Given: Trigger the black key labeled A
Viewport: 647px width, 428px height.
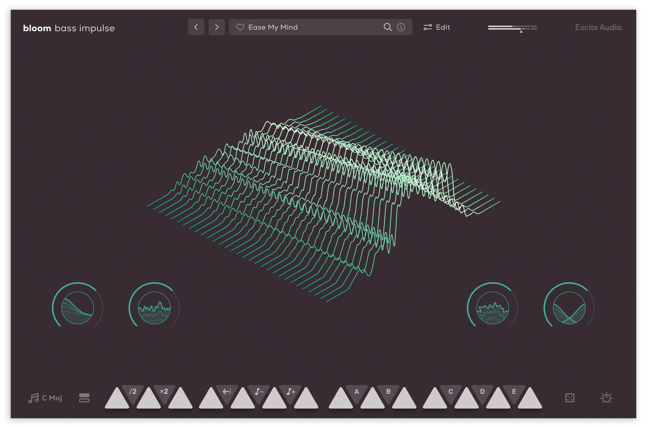Looking at the screenshot, I should (x=356, y=392).
